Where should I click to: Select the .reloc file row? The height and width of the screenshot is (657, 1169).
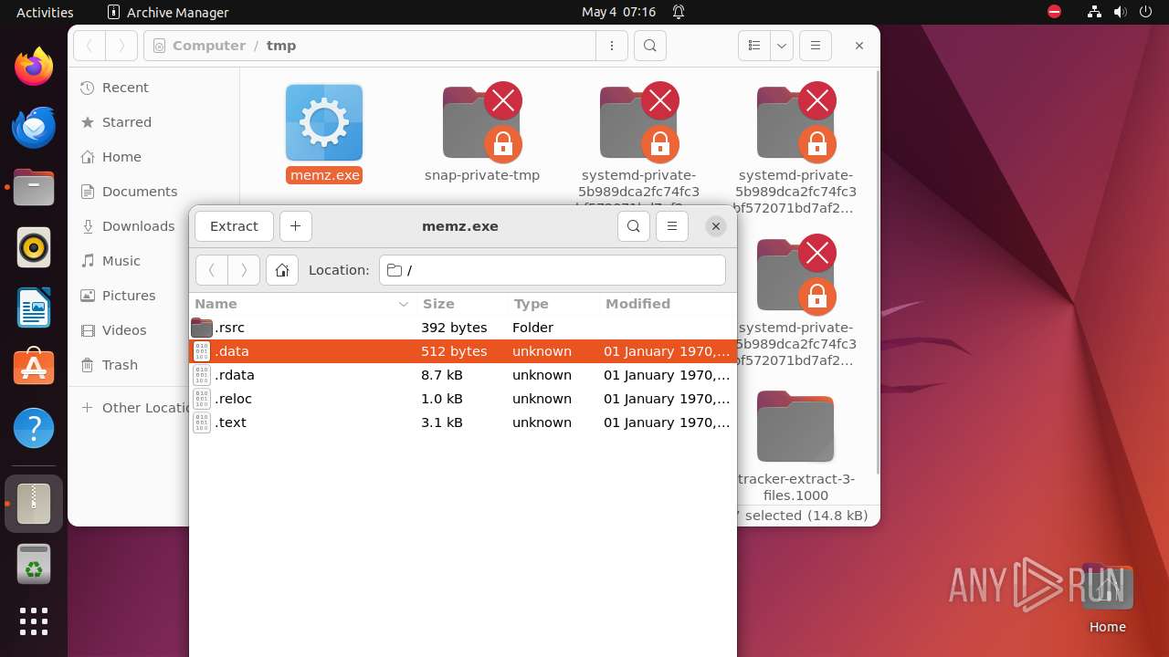pyautogui.click(x=462, y=399)
